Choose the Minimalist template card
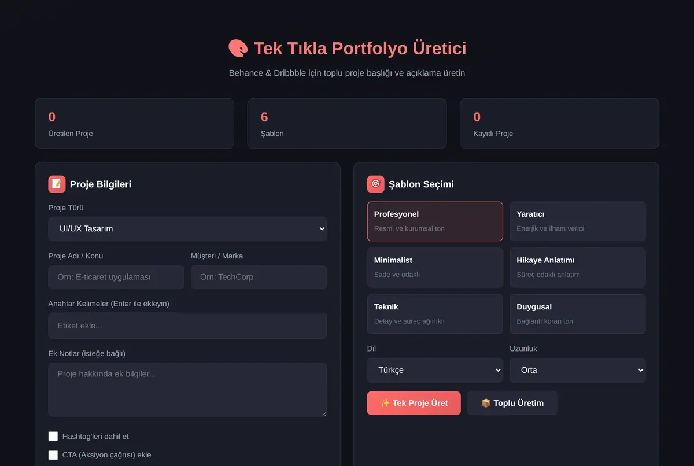The width and height of the screenshot is (694, 466). pos(435,267)
